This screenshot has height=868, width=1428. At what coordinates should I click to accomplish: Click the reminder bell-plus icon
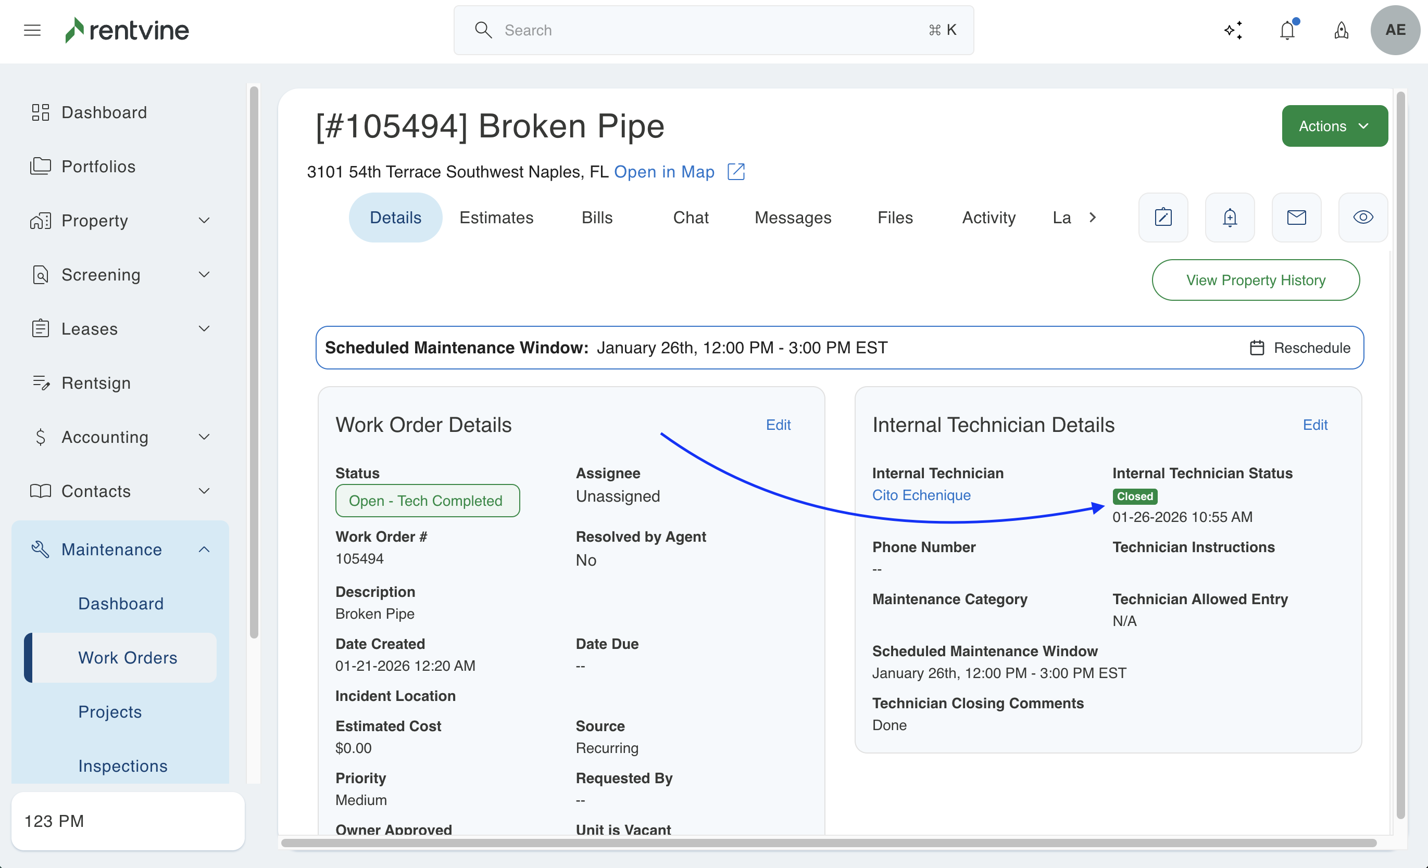(1230, 218)
